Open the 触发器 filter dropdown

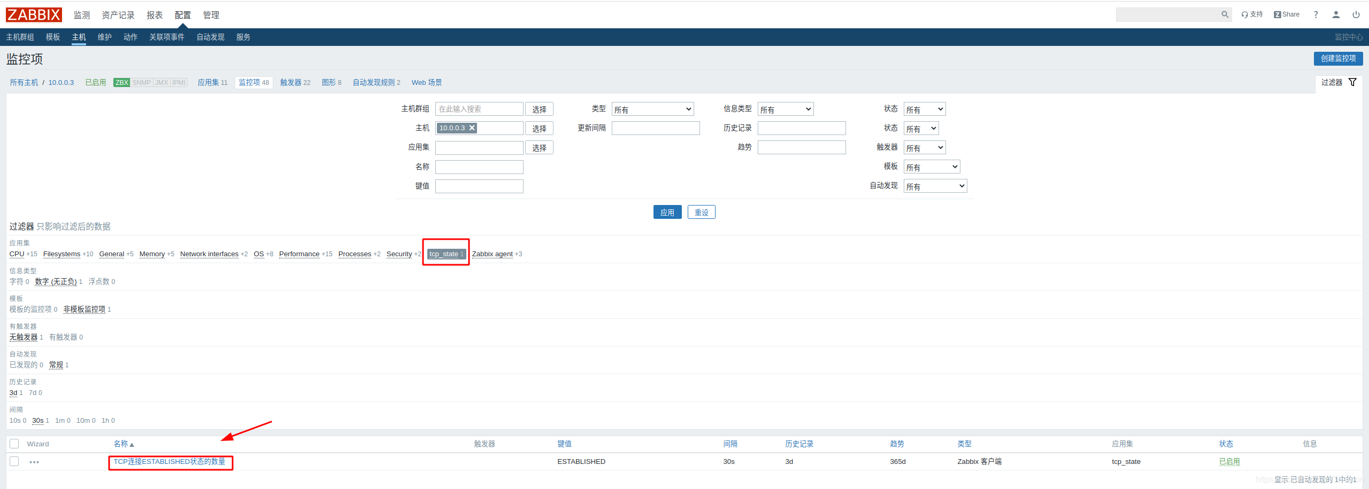click(x=925, y=148)
